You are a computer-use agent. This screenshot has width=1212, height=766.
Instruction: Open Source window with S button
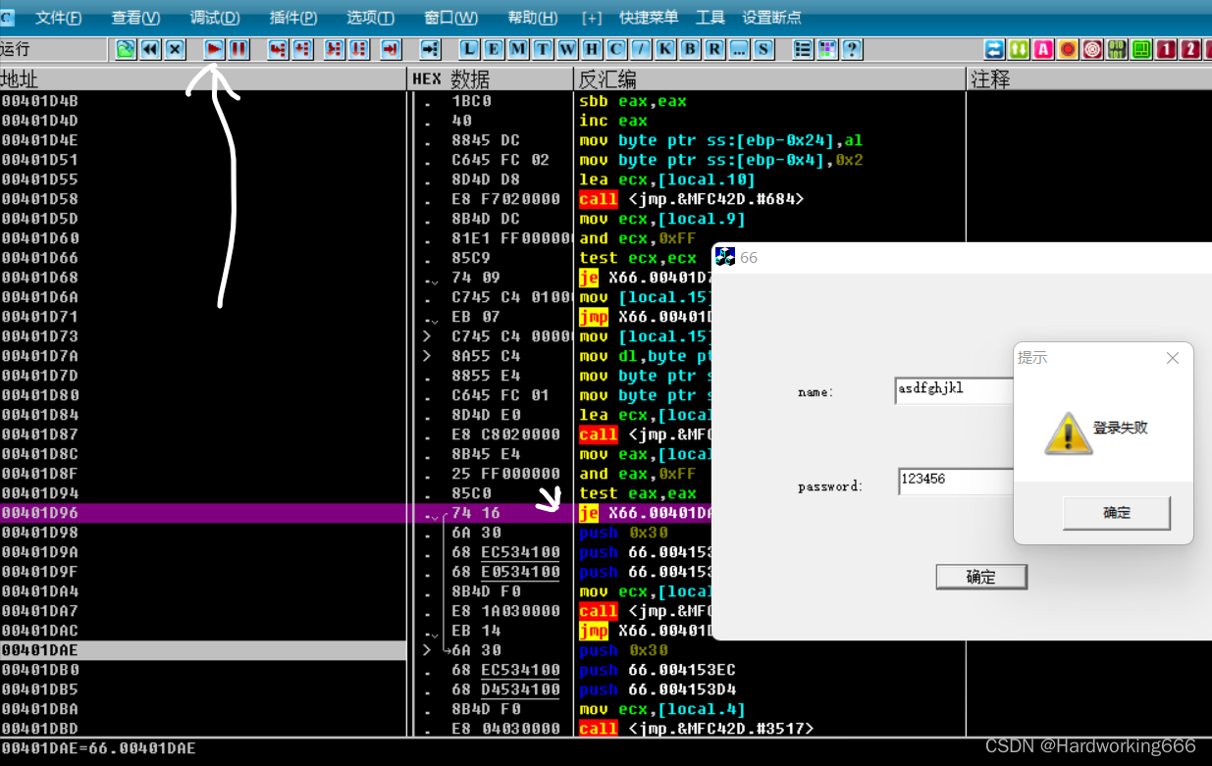click(763, 49)
